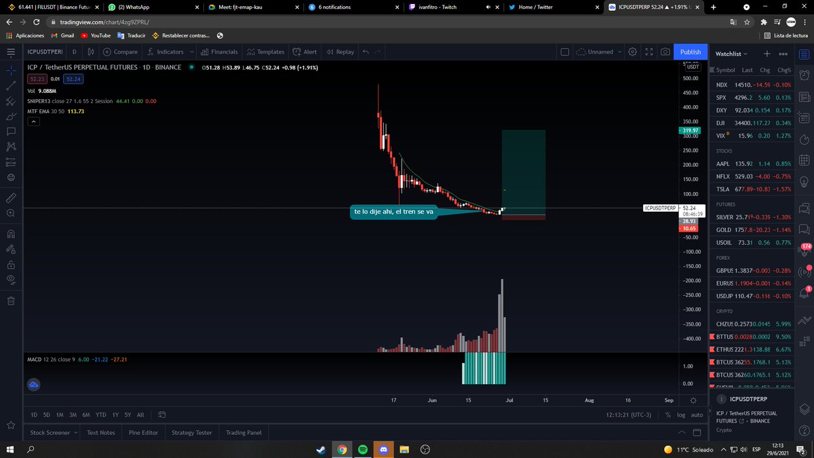814x458 pixels.
Task: Open favorites star at toolbar bottom
Action: click(11, 425)
